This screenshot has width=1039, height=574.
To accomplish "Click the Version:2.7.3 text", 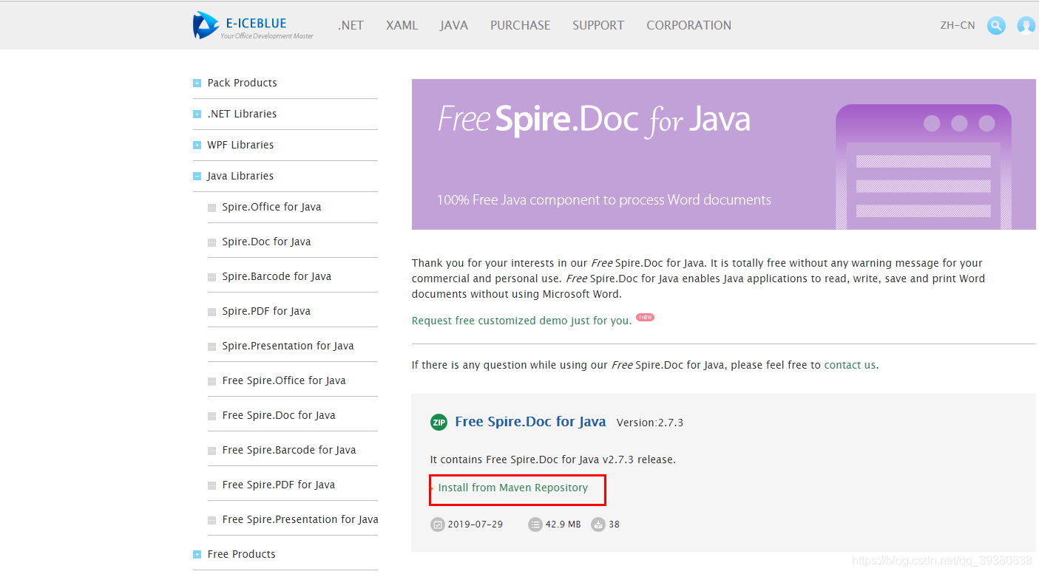I will (650, 423).
